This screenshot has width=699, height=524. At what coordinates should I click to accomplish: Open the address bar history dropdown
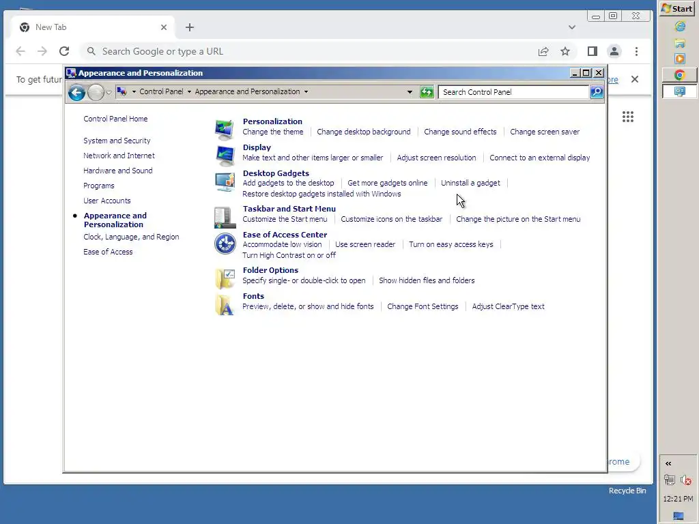pyautogui.click(x=410, y=92)
